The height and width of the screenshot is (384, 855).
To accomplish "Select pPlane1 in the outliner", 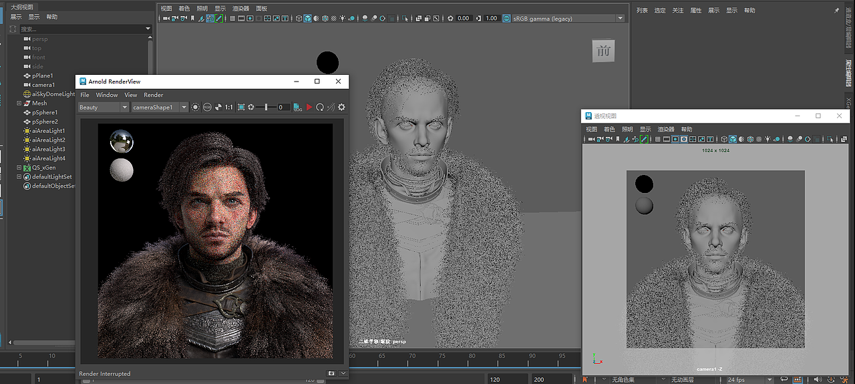I will point(42,75).
